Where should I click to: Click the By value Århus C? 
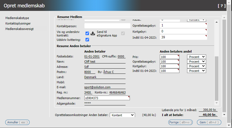108,72
